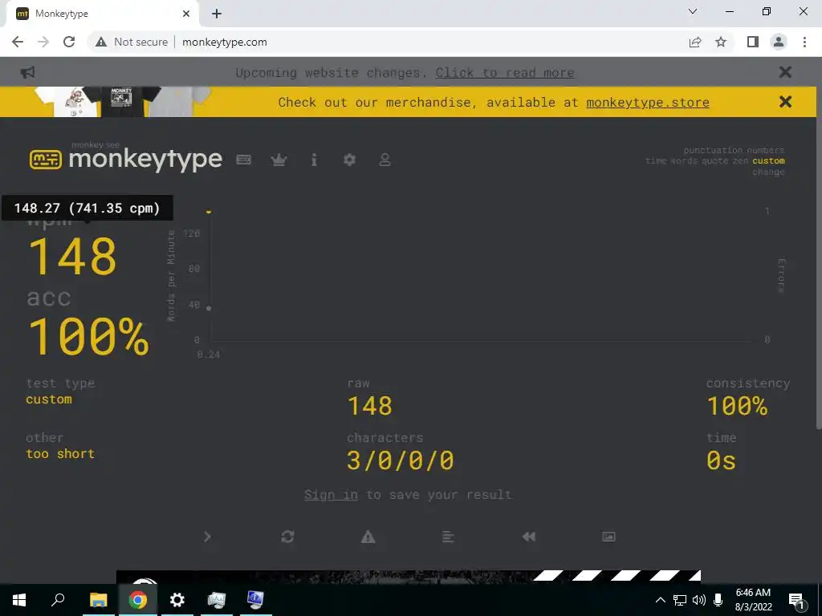Open the tab search chevron
Screen dimensions: 822x616
693,11
